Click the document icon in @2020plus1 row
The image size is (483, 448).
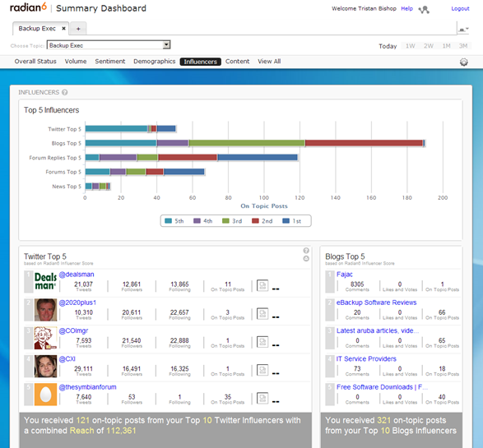click(262, 313)
